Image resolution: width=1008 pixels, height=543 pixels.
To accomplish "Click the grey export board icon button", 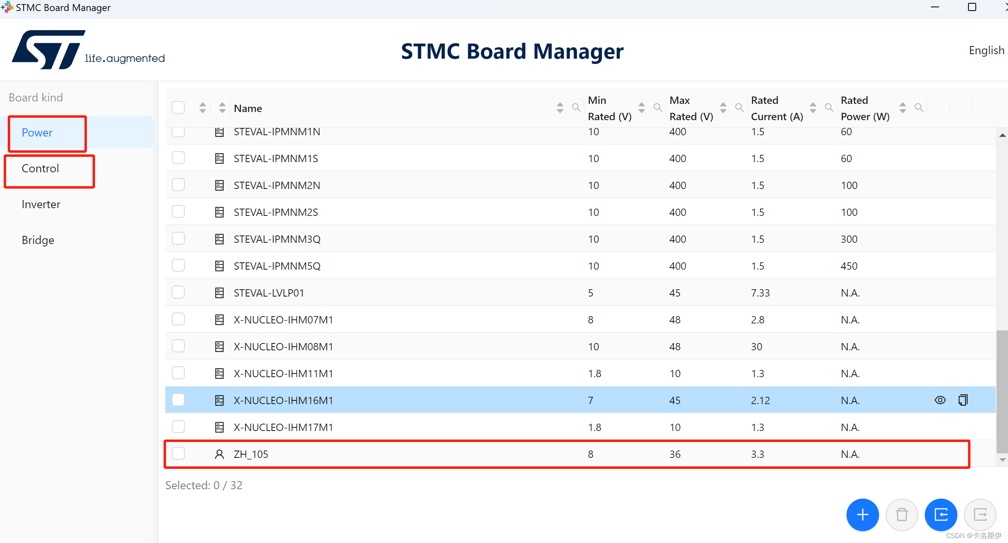I will click(980, 514).
